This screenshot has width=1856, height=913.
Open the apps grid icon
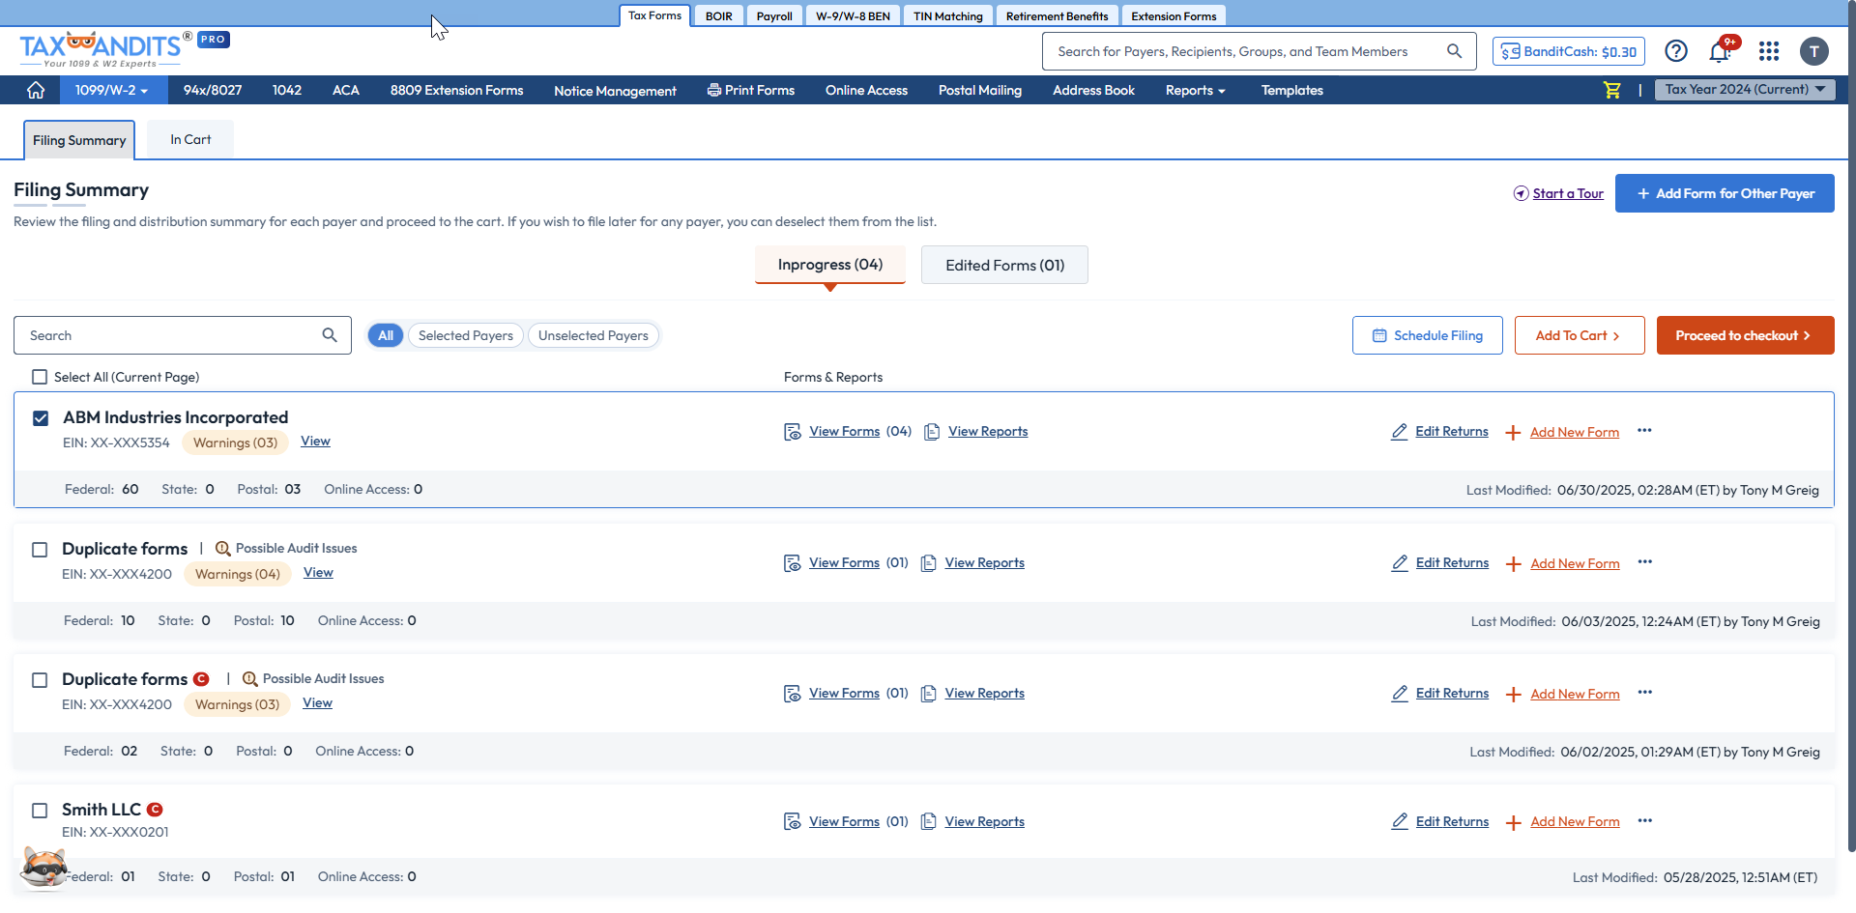(1769, 51)
